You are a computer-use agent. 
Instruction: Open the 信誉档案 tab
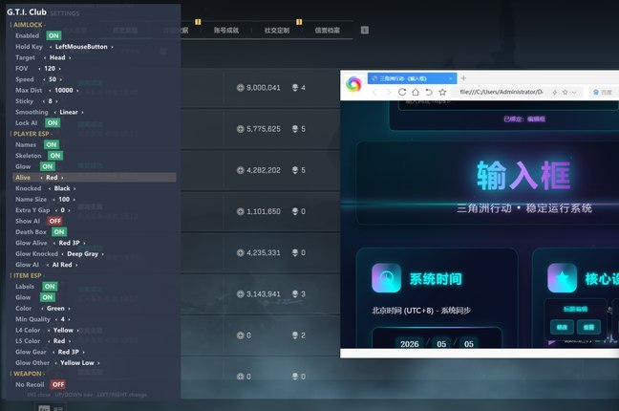(x=328, y=30)
